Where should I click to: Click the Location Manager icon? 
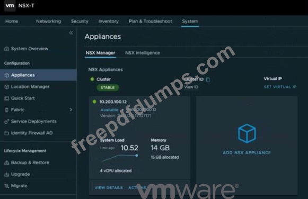pos(7,87)
